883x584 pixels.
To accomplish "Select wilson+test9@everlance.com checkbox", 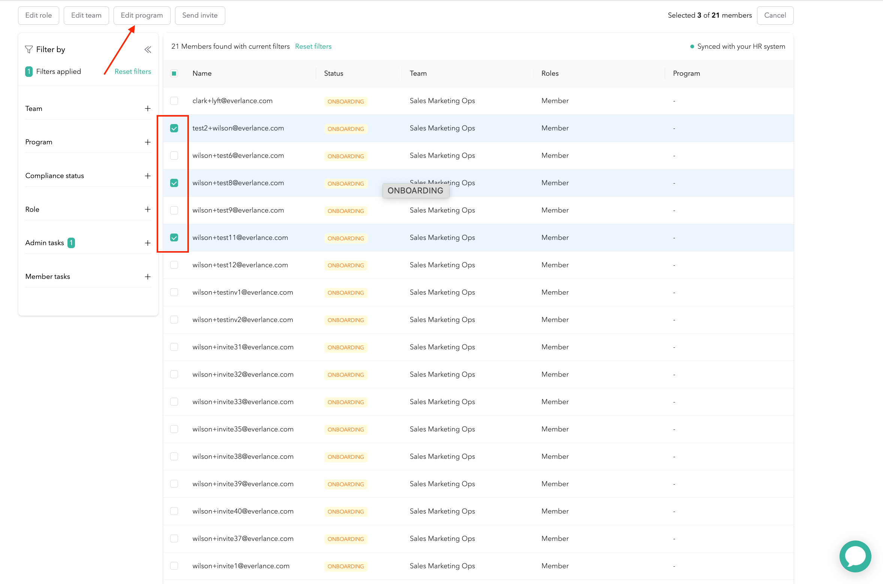I will coord(174,210).
